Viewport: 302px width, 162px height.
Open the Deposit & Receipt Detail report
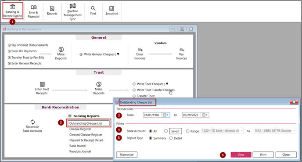click(x=86, y=140)
